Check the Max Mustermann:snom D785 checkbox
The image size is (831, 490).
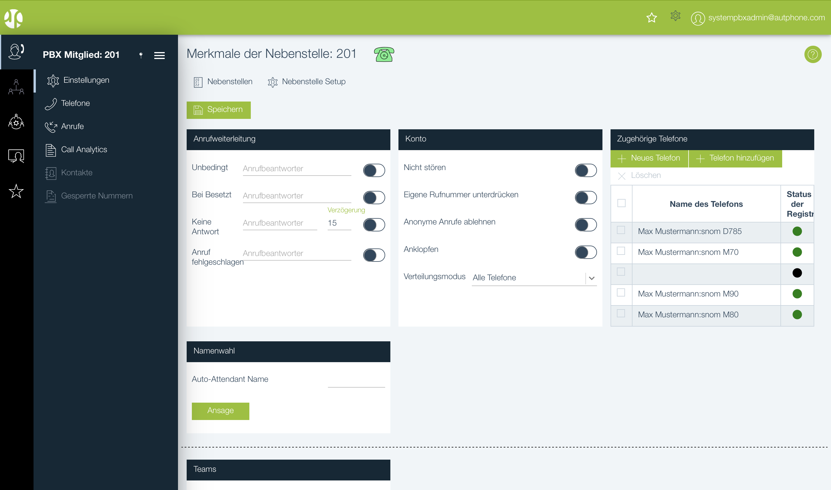coord(621,230)
